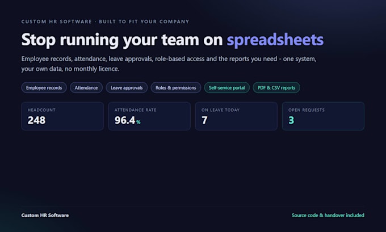This screenshot has height=232, width=386.
Task: Select the PDF & CSV reports pill
Action: (x=276, y=87)
